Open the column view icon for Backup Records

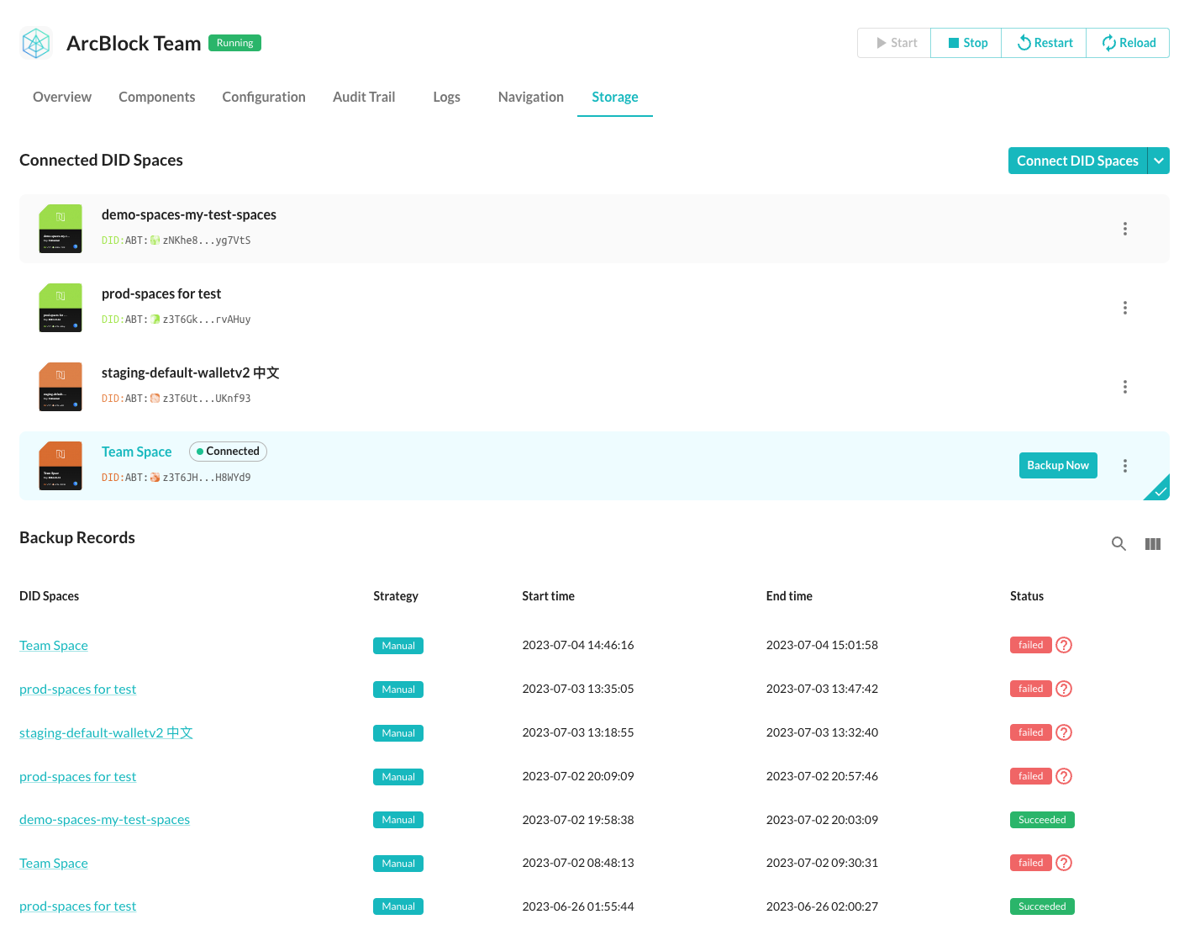[x=1152, y=544]
